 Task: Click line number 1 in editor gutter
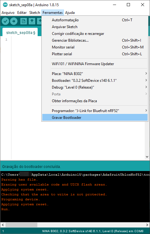pos(6,40)
